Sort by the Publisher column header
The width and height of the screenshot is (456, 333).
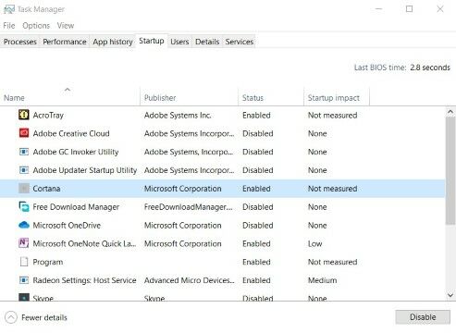coord(189,98)
